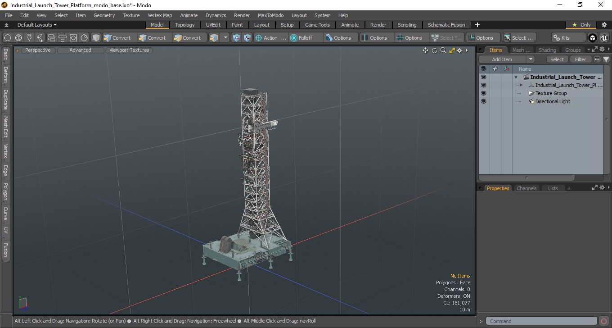Switch to the UVEdit layout tab
This screenshot has height=328, width=612.
pyautogui.click(x=213, y=25)
